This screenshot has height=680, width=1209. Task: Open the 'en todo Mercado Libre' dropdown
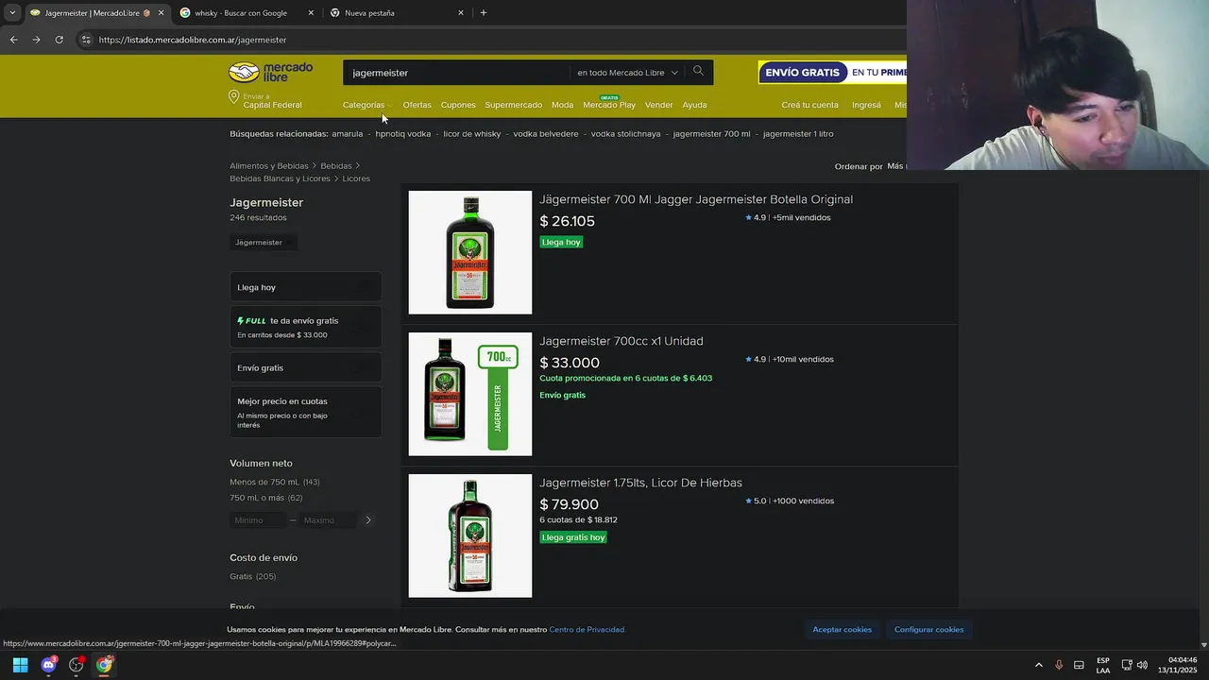pyautogui.click(x=627, y=73)
